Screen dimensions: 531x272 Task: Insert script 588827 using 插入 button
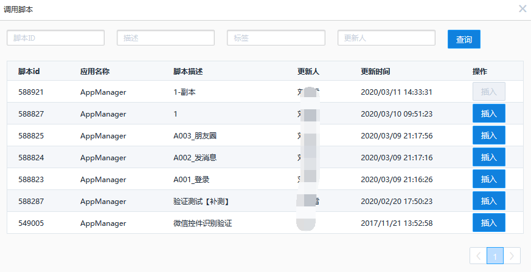coord(488,114)
